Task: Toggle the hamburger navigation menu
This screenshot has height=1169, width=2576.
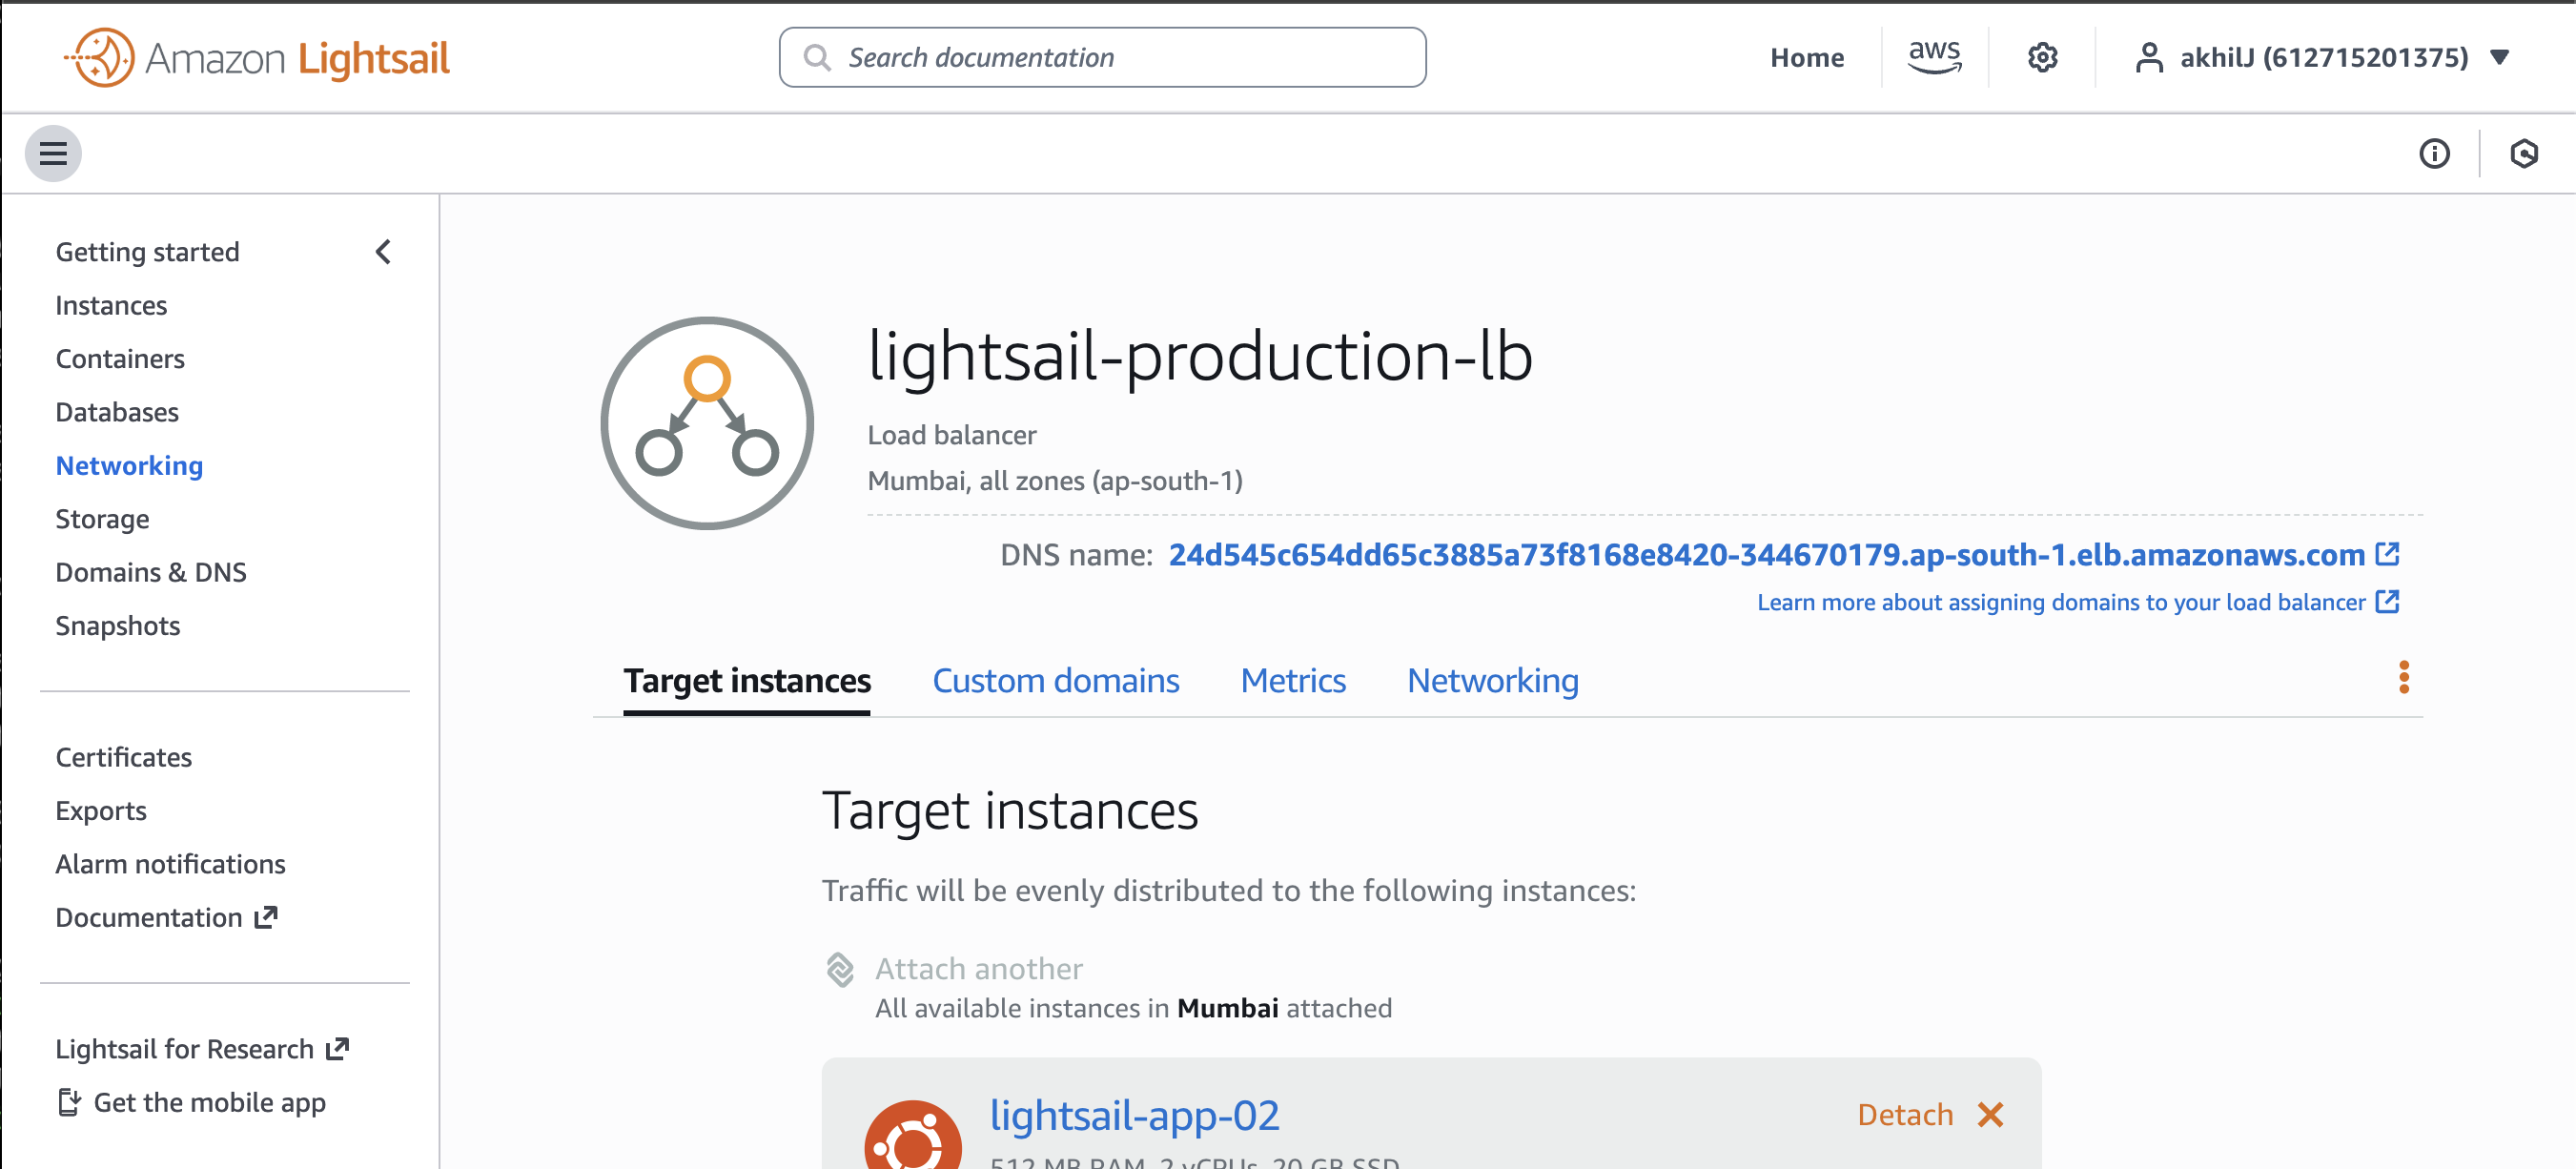Action: tap(53, 153)
